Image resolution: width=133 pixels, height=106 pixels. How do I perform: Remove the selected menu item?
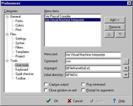(115, 27)
